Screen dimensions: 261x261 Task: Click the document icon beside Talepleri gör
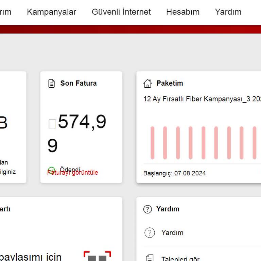(x=150, y=258)
